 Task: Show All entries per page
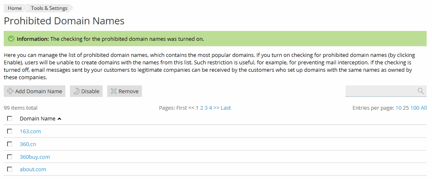click(424, 108)
